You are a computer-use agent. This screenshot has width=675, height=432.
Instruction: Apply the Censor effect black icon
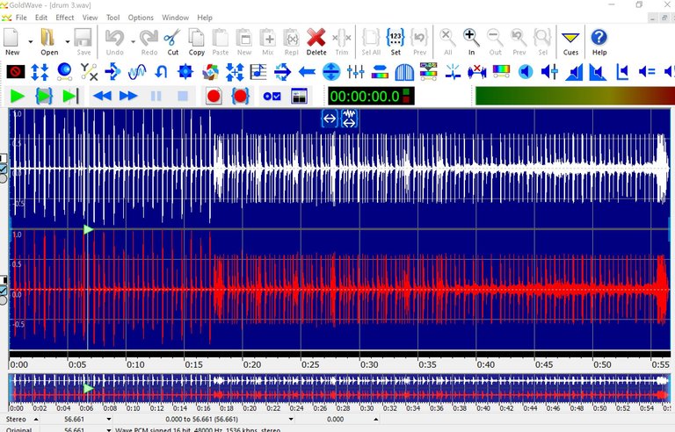[16, 71]
